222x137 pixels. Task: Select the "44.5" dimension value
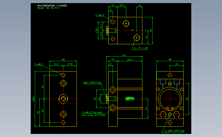tap(130, 60)
